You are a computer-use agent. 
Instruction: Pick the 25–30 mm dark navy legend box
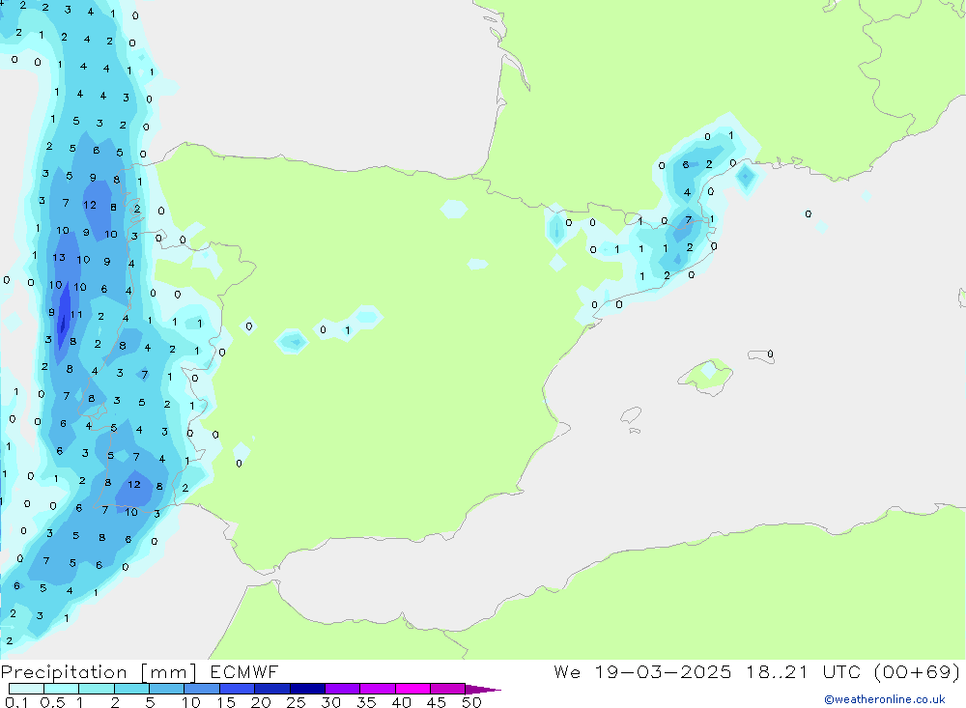pos(307,689)
